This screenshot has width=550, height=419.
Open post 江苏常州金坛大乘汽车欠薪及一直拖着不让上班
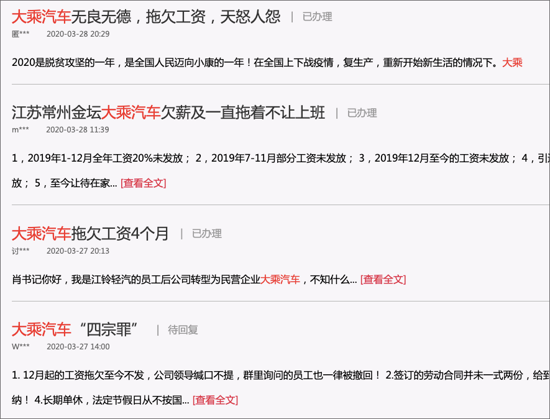pos(168,113)
